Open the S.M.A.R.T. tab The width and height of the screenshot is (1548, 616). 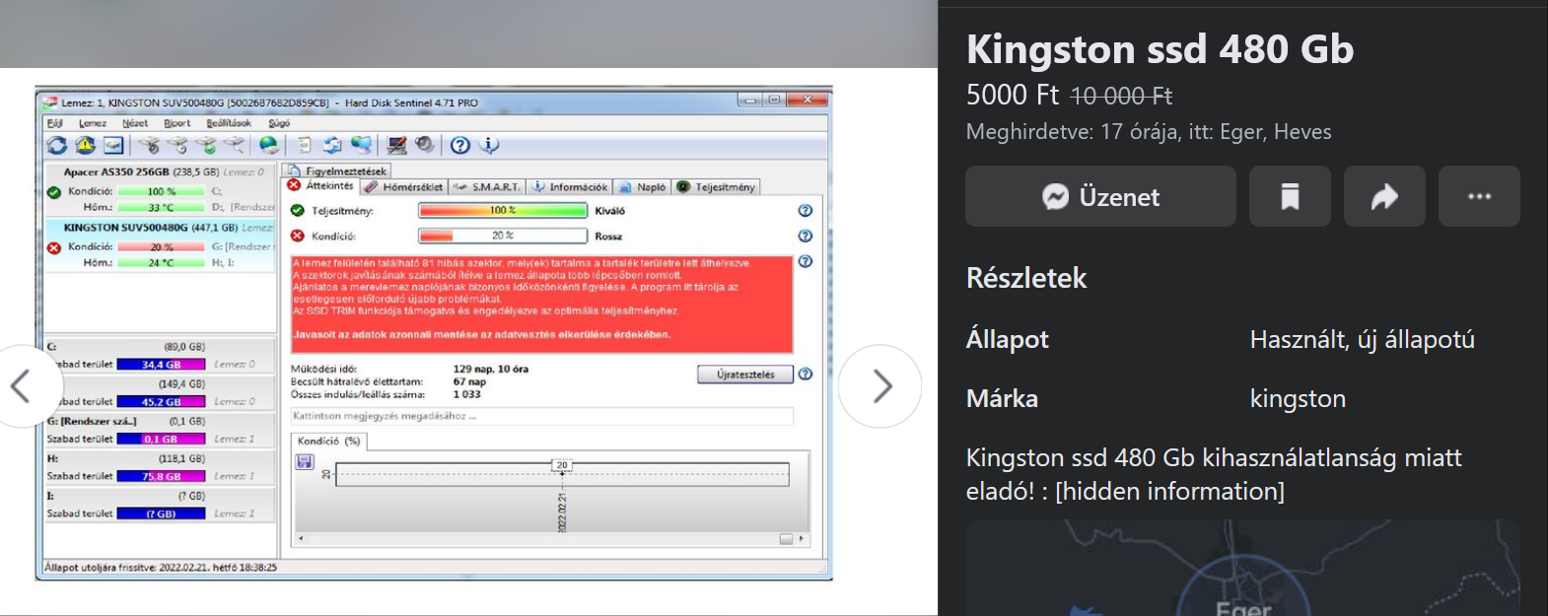(487, 187)
